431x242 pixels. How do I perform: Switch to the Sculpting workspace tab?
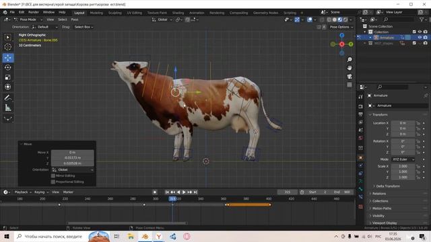tap(114, 13)
